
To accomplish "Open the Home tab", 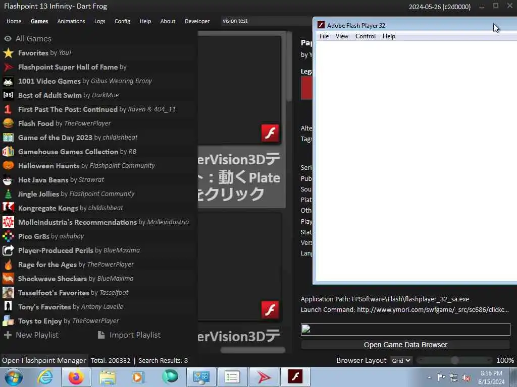I will [14, 21].
